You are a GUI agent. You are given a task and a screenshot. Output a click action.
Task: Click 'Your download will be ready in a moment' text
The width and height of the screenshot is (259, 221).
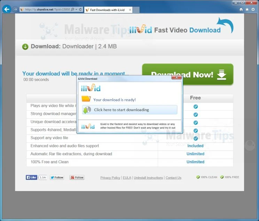click(76, 73)
